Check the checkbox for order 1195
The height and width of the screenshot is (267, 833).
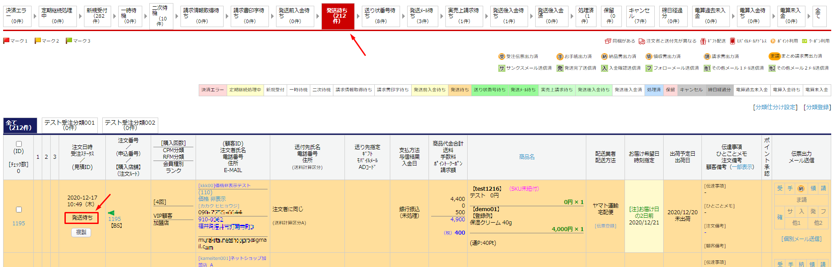coord(19,209)
